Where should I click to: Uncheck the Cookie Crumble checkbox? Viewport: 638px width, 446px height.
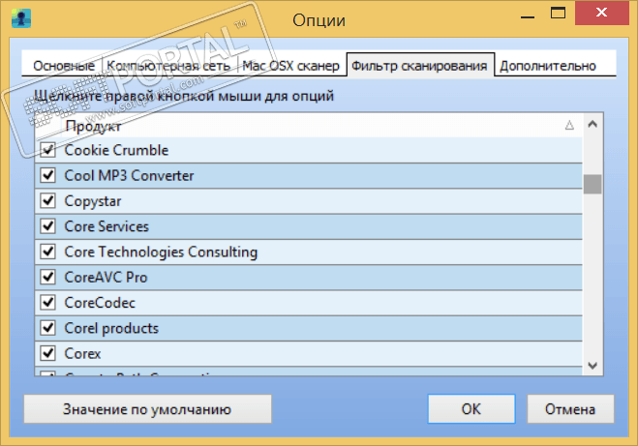click(48, 150)
